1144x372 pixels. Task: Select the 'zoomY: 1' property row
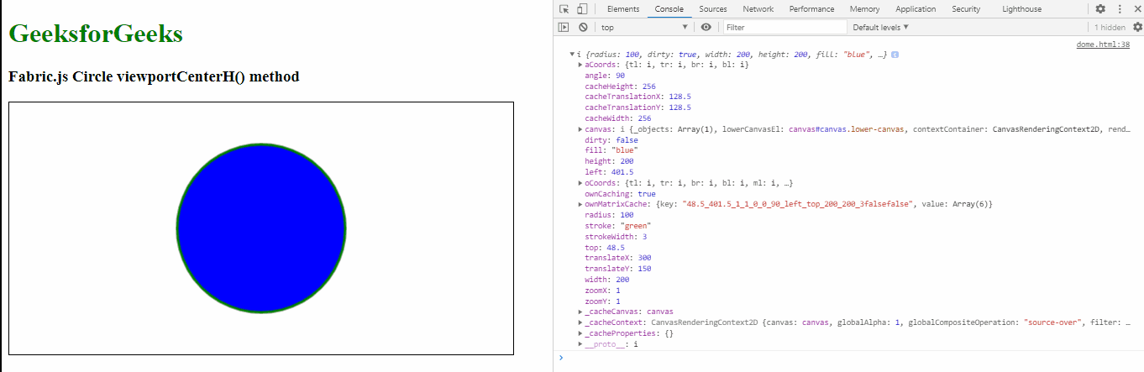602,301
